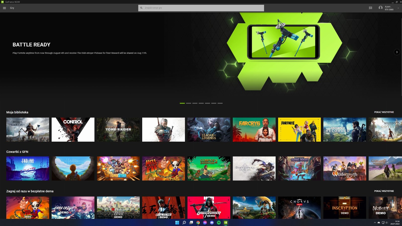This screenshot has height=226, width=402.
Task: Open Diplomacy is Not an Option demo
Action: [x=118, y=208]
